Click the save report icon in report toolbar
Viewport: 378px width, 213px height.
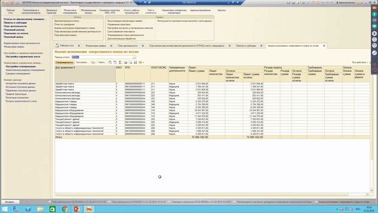135,62
